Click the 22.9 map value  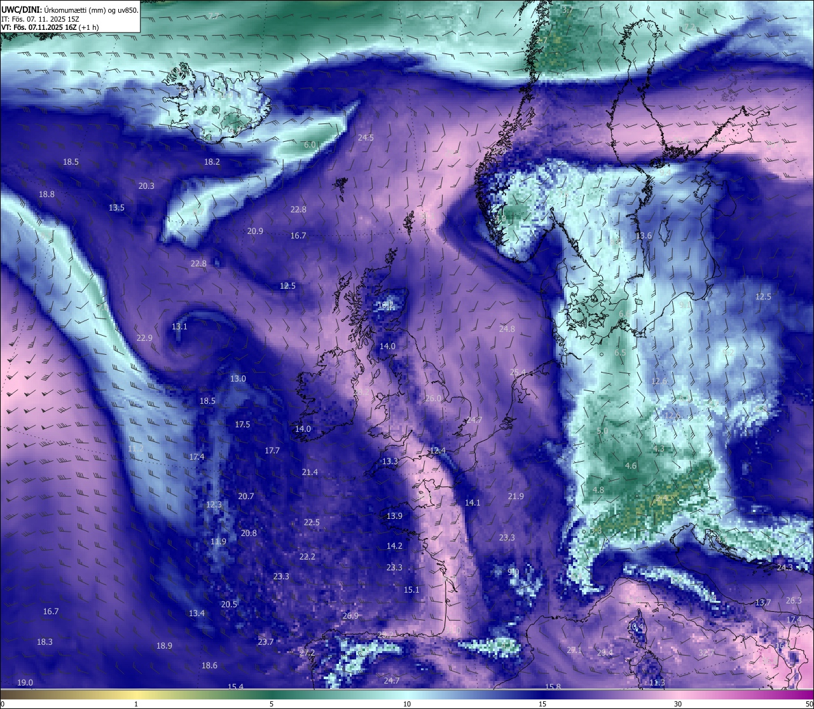coord(144,338)
